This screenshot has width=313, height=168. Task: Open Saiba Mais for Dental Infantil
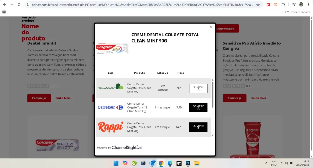coord(63,98)
